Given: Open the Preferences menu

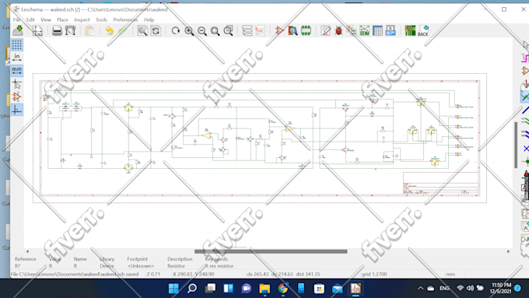Looking at the screenshot, I should coord(125,20).
